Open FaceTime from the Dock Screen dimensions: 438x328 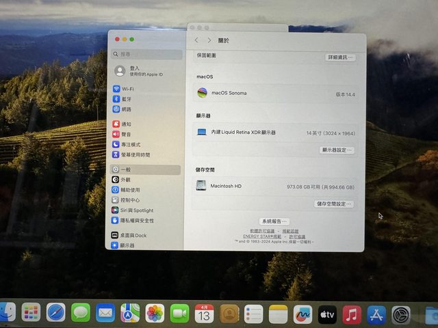pos(179,313)
